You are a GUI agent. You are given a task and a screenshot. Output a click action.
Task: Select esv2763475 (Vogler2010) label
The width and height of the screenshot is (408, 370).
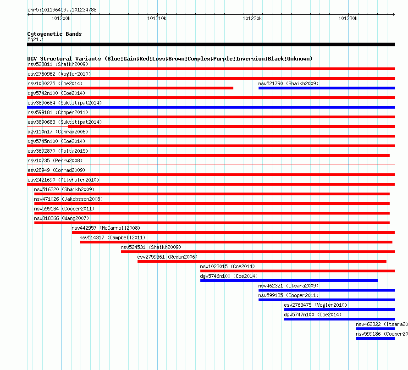(x=316, y=305)
